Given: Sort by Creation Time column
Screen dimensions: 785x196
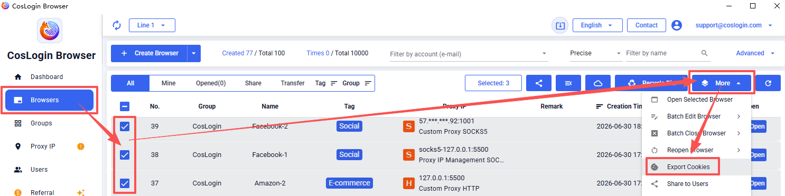Looking at the screenshot, I should [x=620, y=106].
